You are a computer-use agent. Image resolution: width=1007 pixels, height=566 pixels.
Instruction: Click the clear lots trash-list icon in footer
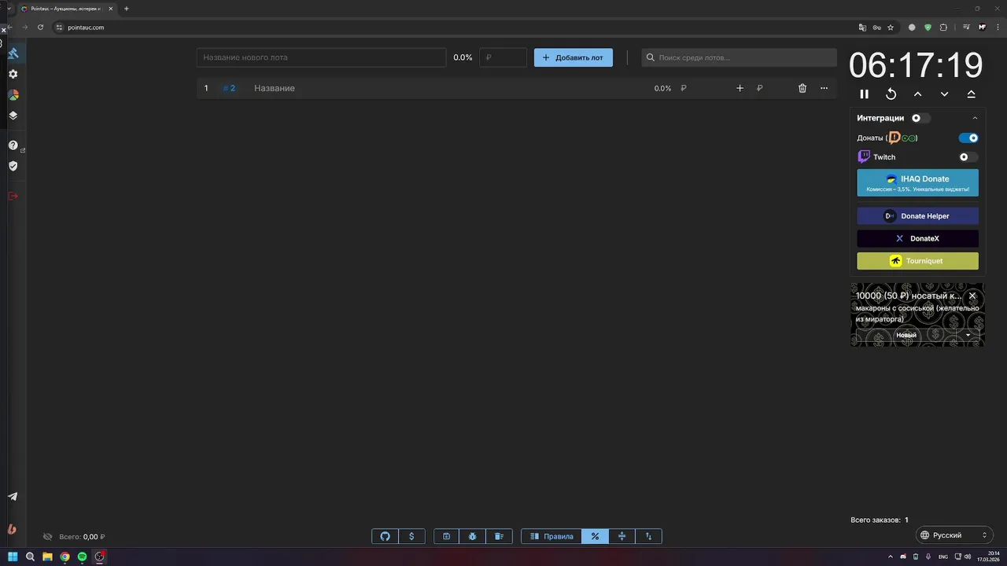(x=499, y=536)
